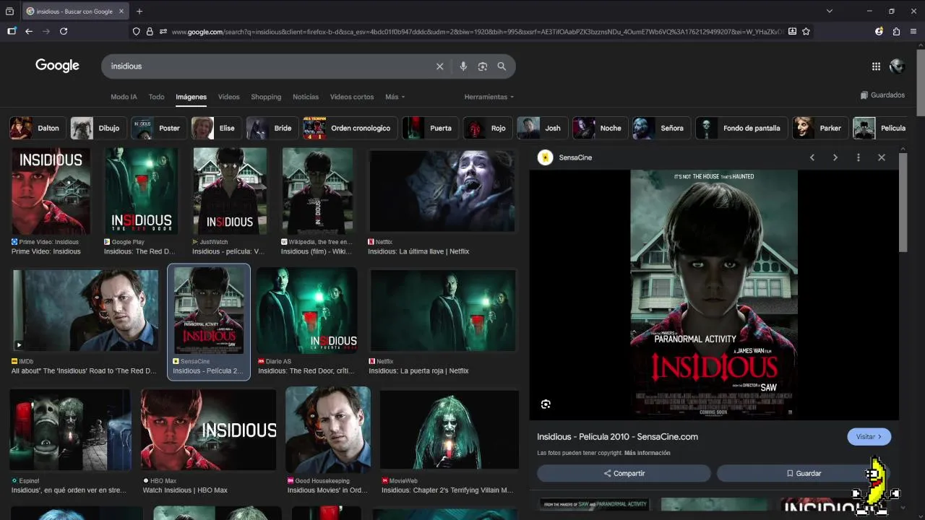The width and height of the screenshot is (925, 520).
Task: Bookmark this page with the star icon
Action: pos(806,31)
